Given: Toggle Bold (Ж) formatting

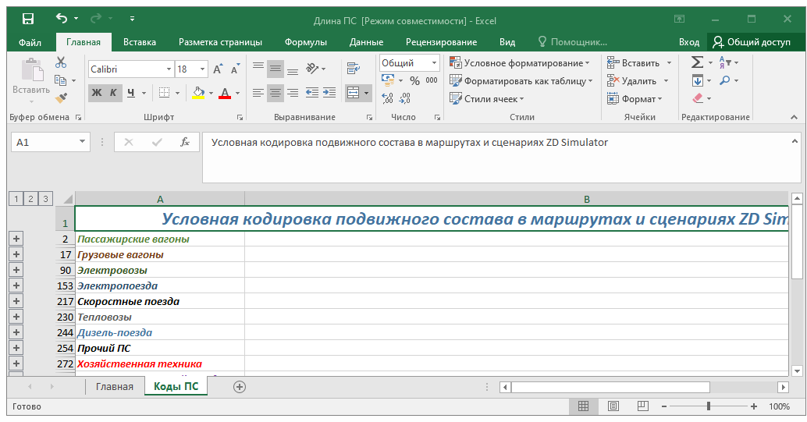Looking at the screenshot, I should tap(96, 93).
